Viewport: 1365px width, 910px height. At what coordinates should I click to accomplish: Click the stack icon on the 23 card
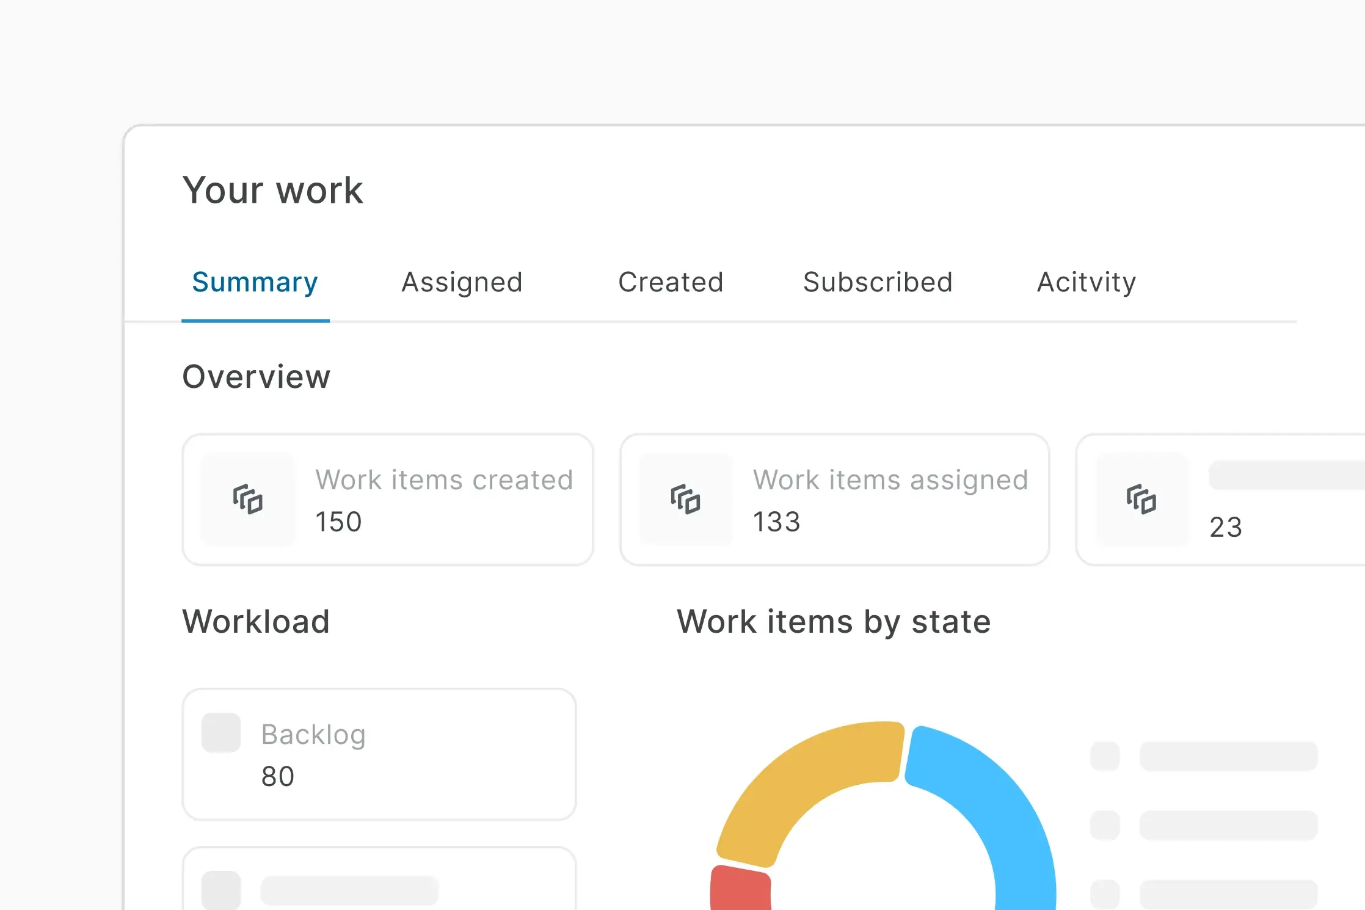pyautogui.click(x=1141, y=500)
